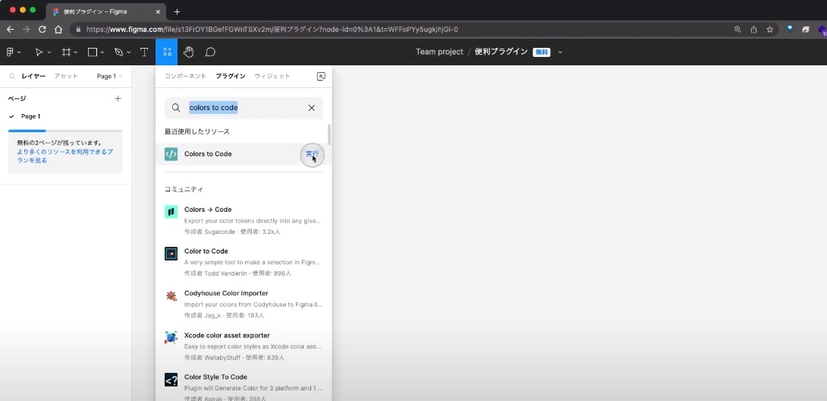Select the Rectangle shape tool

[x=93, y=52]
